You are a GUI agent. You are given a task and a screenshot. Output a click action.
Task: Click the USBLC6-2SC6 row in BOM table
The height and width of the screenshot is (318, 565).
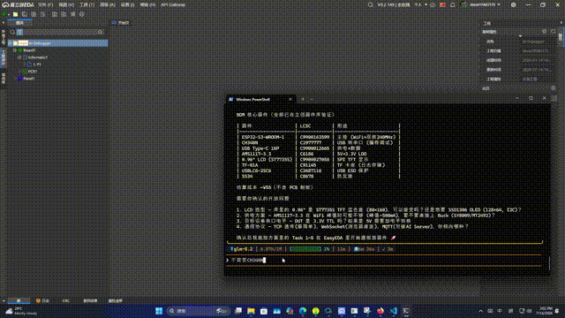coord(320,170)
